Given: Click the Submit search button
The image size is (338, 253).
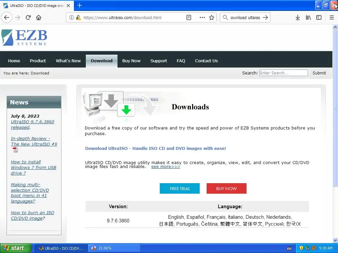Looking at the screenshot, I should (319, 73).
